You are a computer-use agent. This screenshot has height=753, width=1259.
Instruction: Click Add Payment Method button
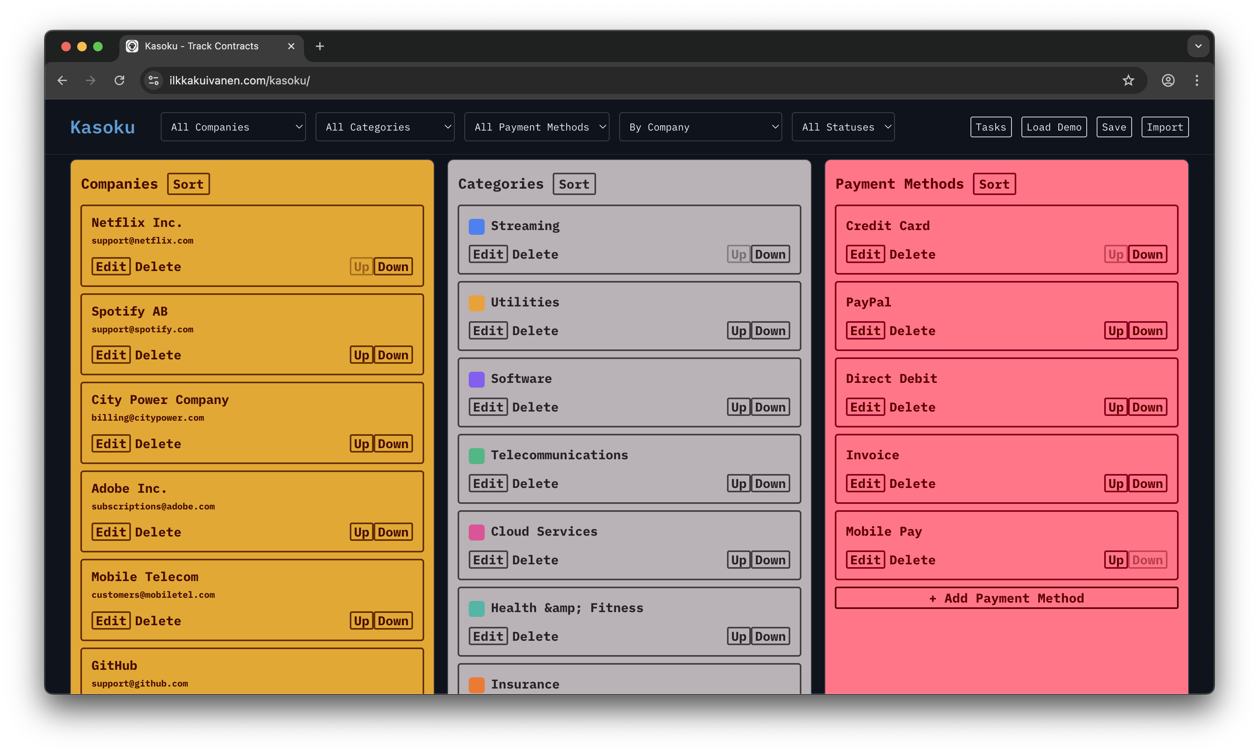[1006, 598]
